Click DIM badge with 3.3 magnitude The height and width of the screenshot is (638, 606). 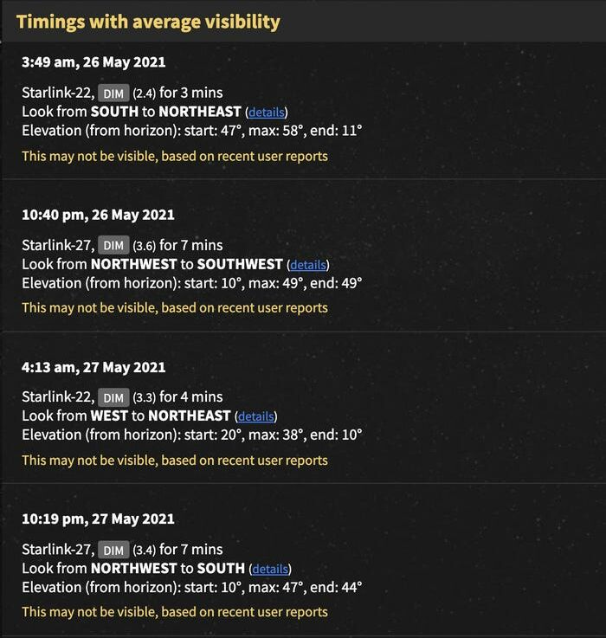pos(113,397)
